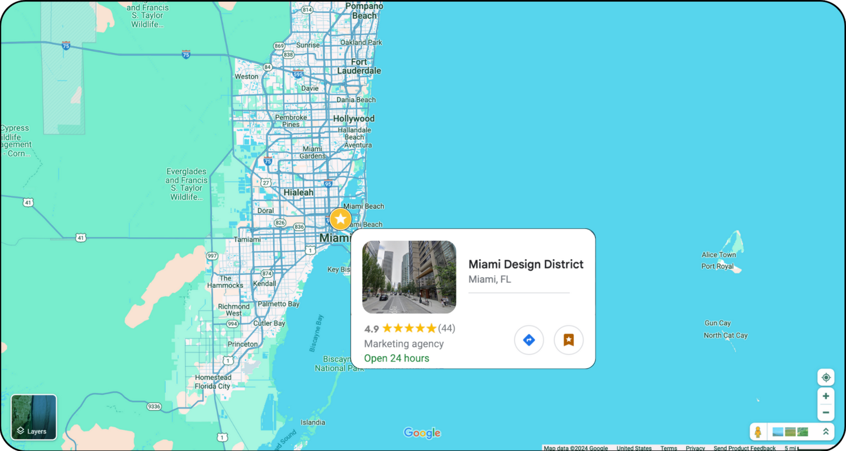Image resolution: width=846 pixels, height=451 pixels.
Task: Open the Miami Design District street photo
Action: pos(409,277)
